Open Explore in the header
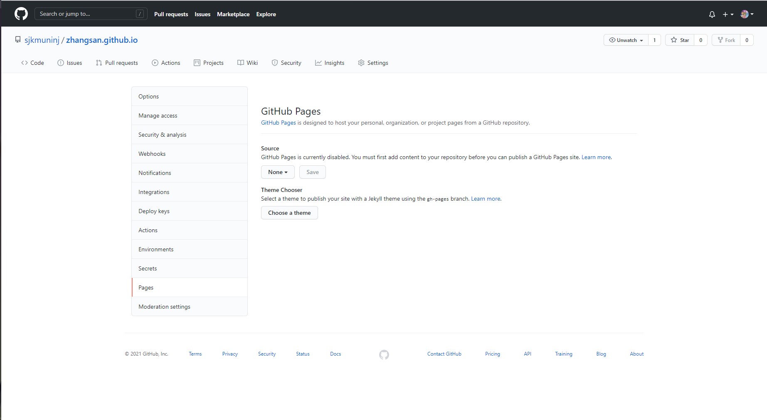 point(266,14)
